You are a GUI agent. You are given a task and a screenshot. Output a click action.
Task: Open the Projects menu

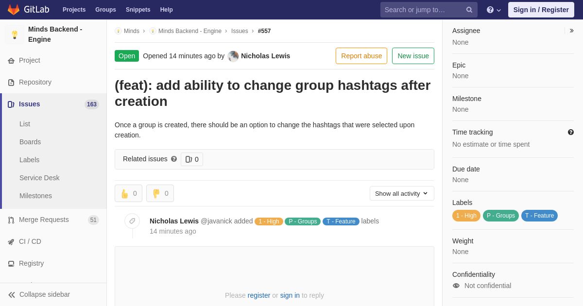(74, 10)
